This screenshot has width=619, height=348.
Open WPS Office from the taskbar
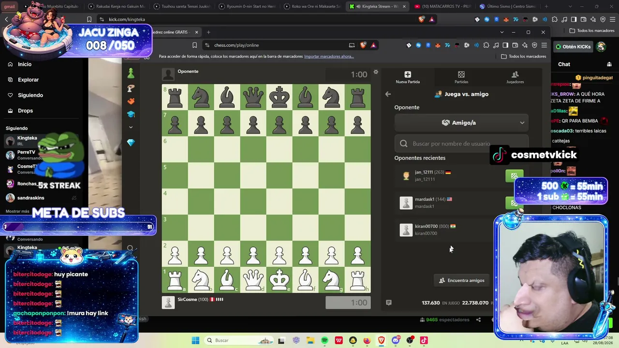click(339, 340)
